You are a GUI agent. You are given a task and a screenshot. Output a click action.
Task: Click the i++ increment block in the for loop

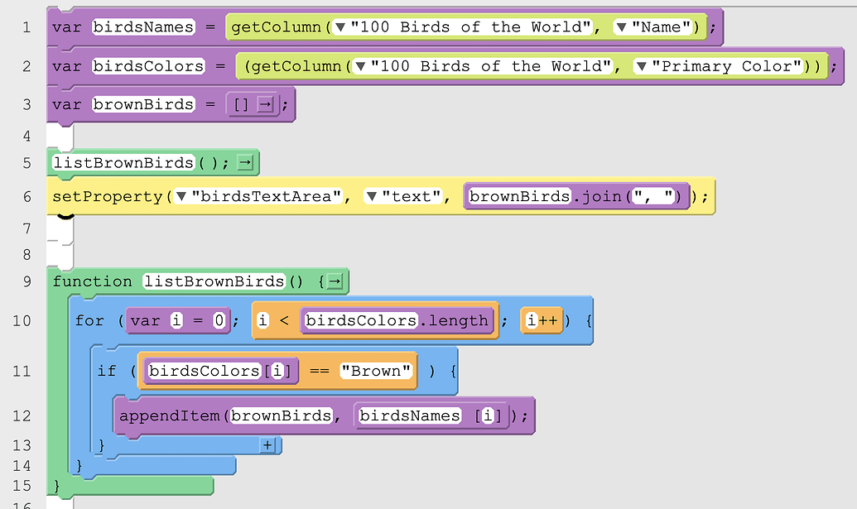(541, 319)
